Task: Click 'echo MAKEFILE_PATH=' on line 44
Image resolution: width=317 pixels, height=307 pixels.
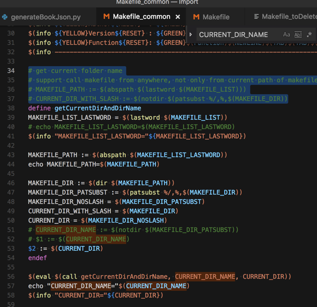Action: tap(64, 164)
